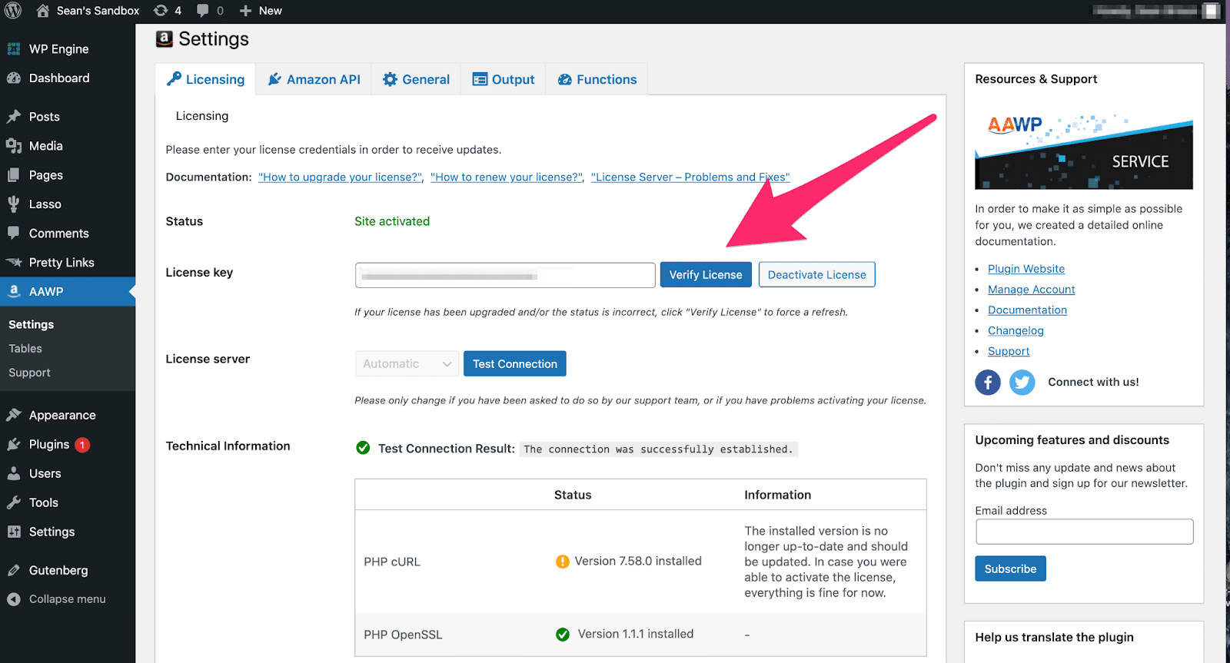Open Settings submenu under AAWP
Screen dimensions: 1230x663
31,325
